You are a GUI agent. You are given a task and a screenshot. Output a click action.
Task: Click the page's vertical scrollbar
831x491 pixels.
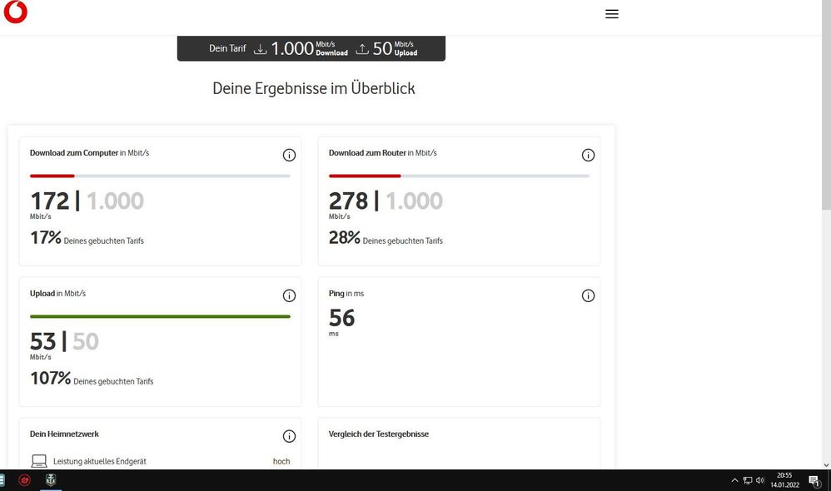tap(825, 125)
